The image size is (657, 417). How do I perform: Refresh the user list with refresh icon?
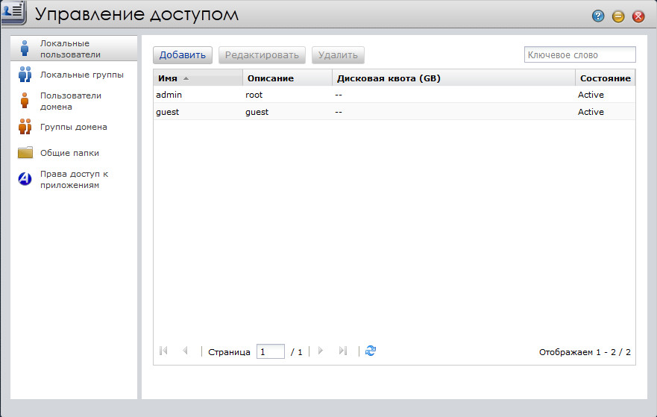[371, 351]
